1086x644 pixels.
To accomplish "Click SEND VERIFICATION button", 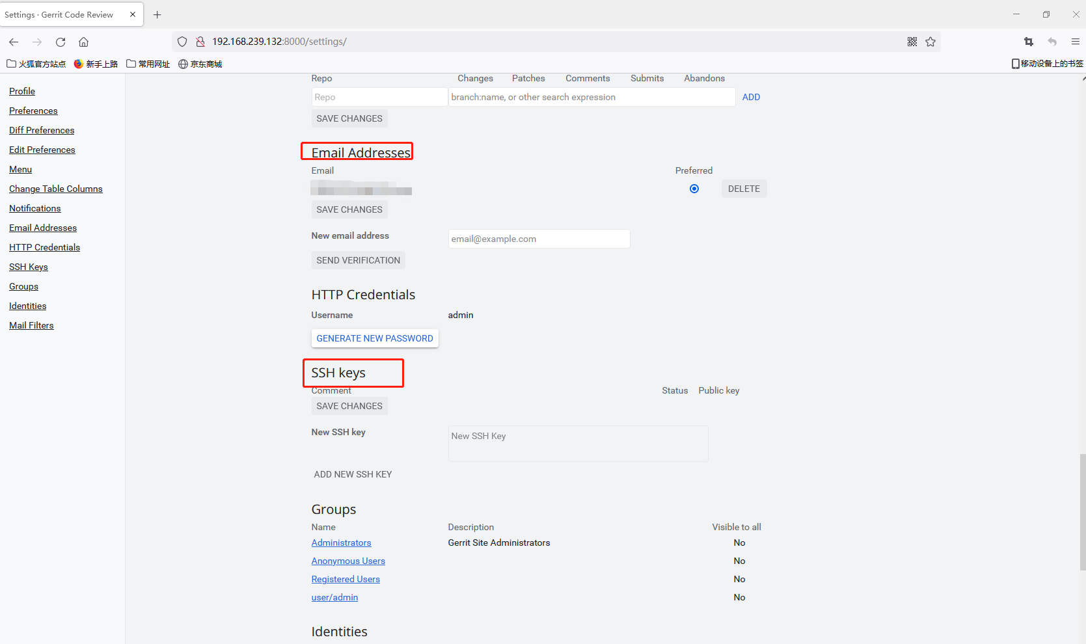I will [x=359, y=260].
